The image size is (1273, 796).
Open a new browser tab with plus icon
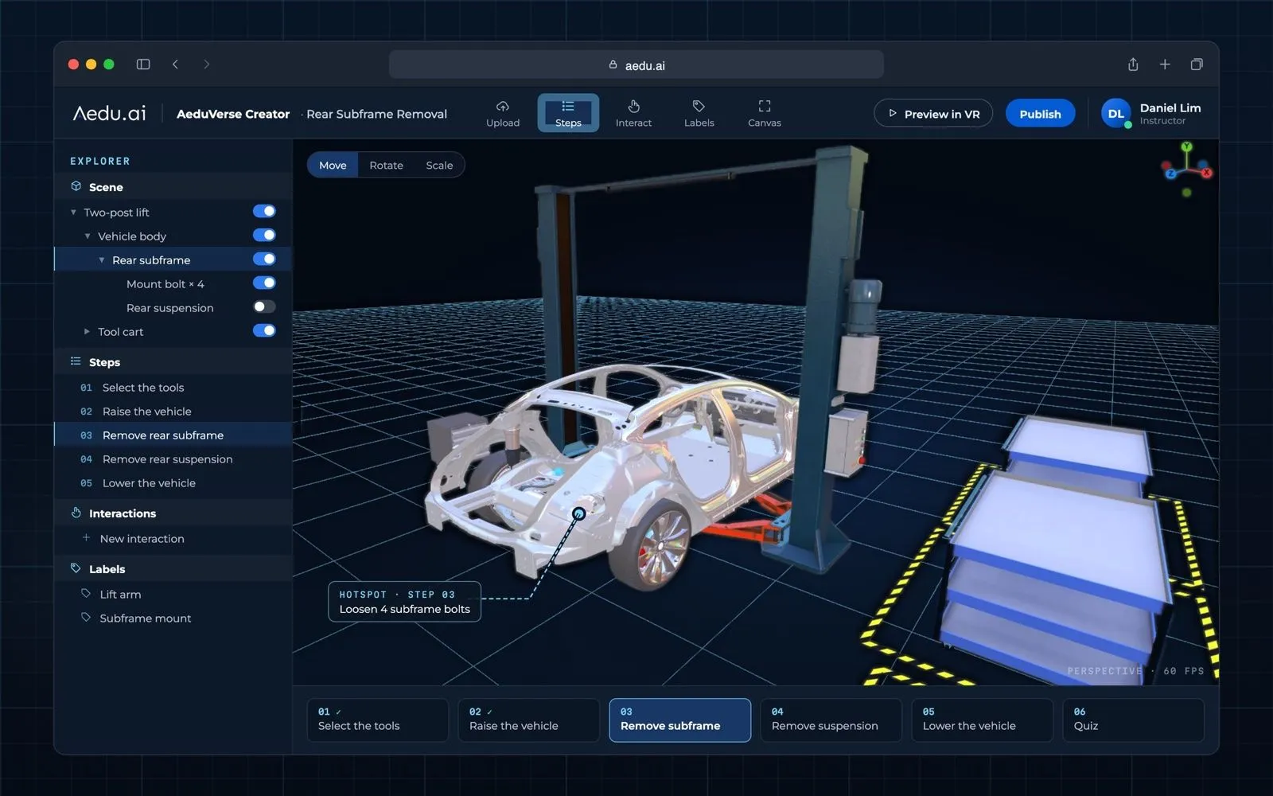click(x=1165, y=64)
